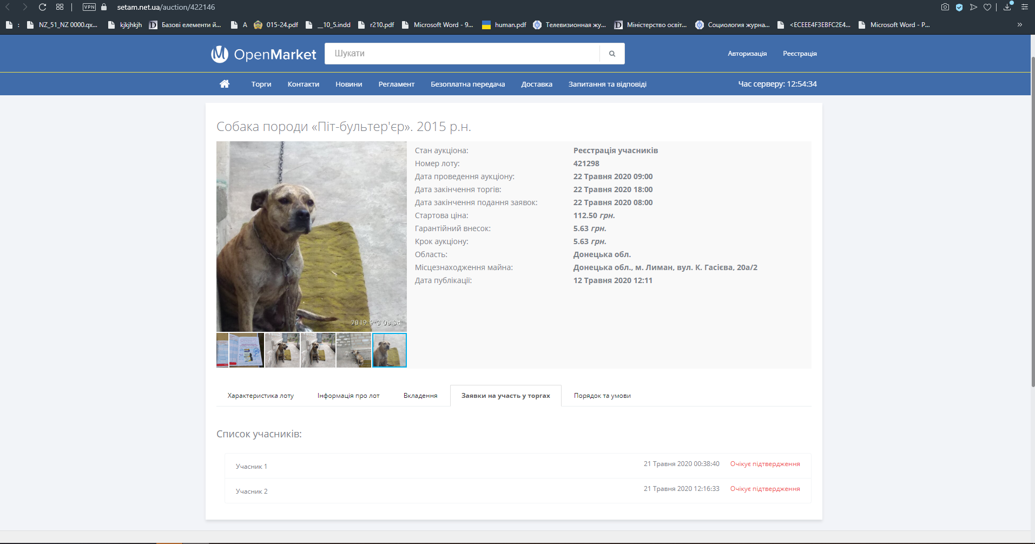Click the Реєстрація link
Screen dimensions: 1035x544
800,54
